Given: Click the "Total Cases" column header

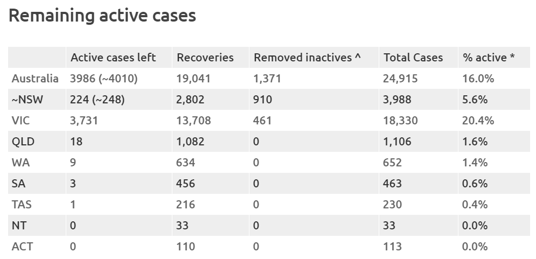Looking at the screenshot, I should 413,58.
